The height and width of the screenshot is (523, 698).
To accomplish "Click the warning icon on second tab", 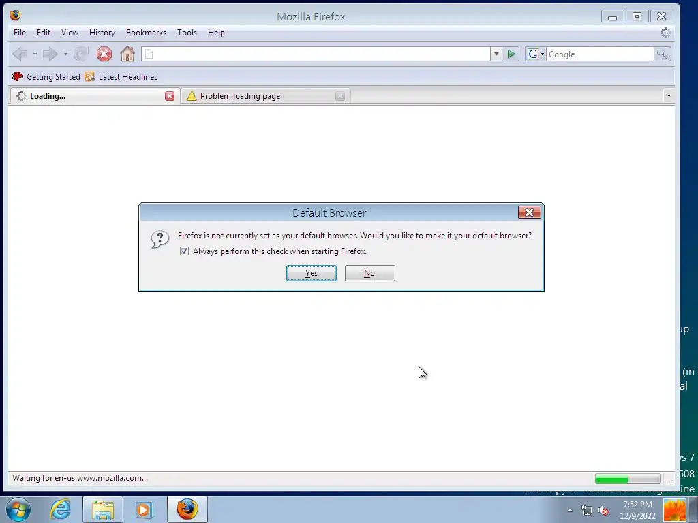I will (192, 96).
